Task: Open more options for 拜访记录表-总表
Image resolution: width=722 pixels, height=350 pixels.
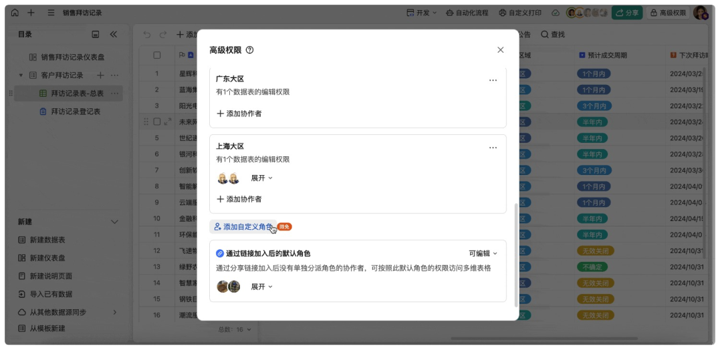Action: tap(115, 94)
